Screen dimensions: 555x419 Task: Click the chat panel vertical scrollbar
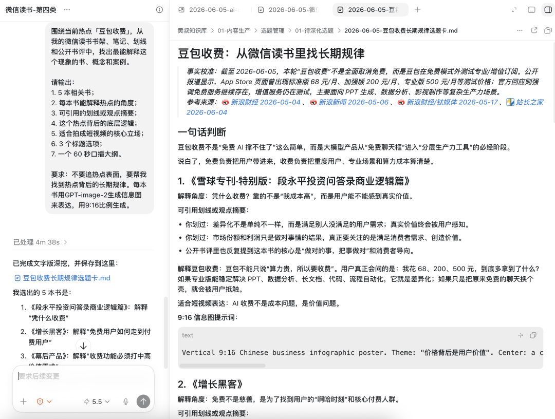[x=165, y=332]
